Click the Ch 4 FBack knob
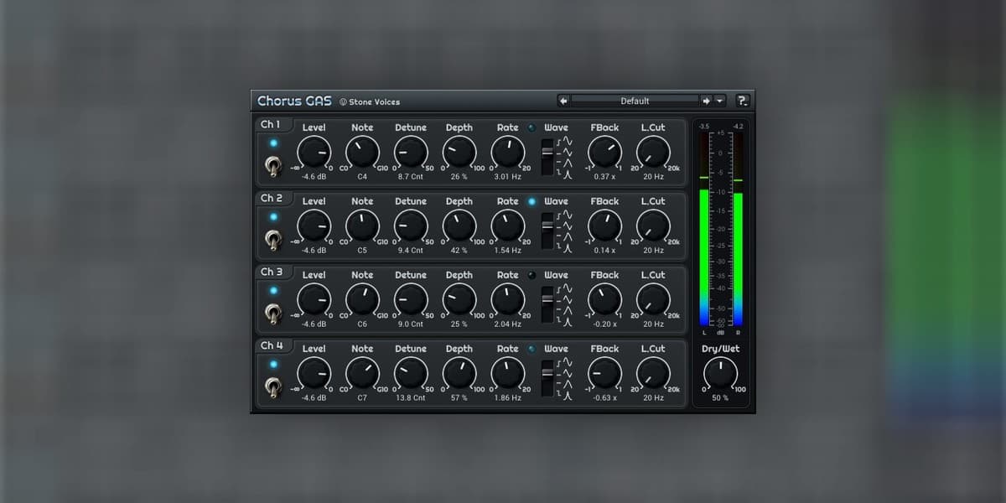The height and width of the screenshot is (503, 1006). click(x=604, y=374)
